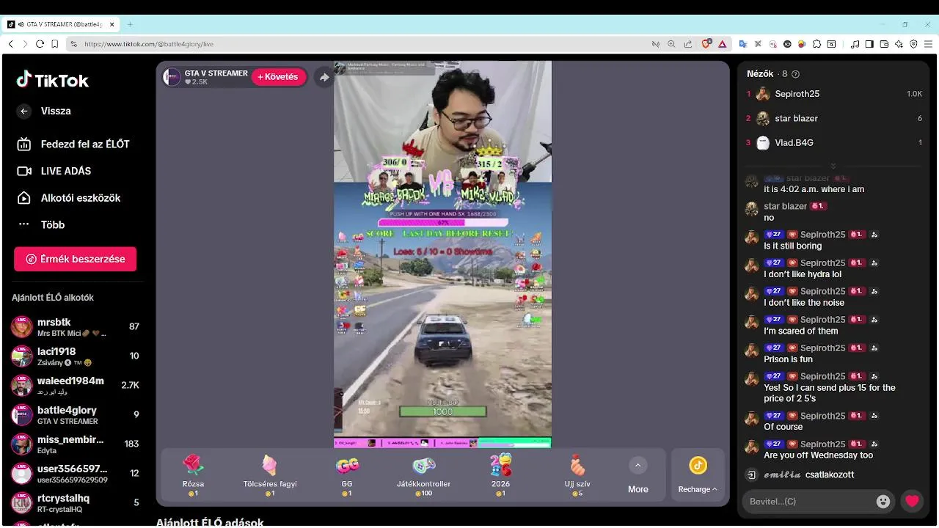Select viewer Vlad.B4G in ranking
Screen dimensions: 939x528
point(834,142)
